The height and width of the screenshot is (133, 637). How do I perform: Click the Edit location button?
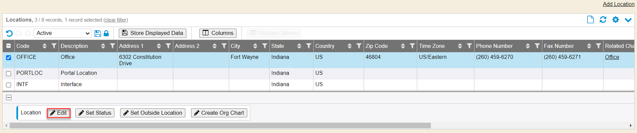pos(59,113)
